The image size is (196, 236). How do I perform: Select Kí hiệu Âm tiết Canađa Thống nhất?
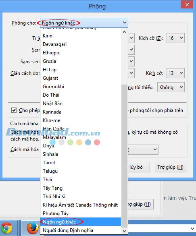(x=81, y=205)
